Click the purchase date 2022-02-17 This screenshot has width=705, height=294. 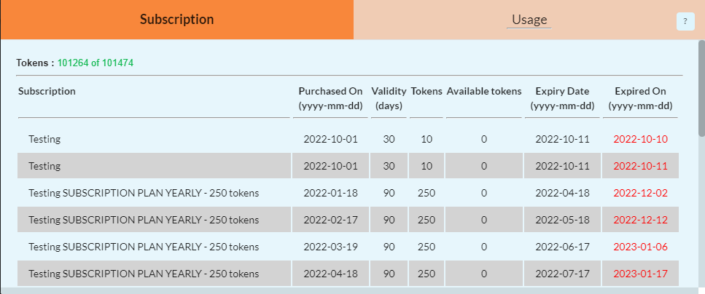330,220
